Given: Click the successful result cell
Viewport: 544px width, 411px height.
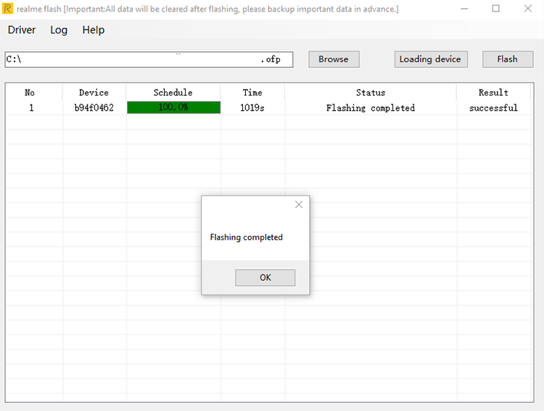Looking at the screenshot, I should click(493, 108).
